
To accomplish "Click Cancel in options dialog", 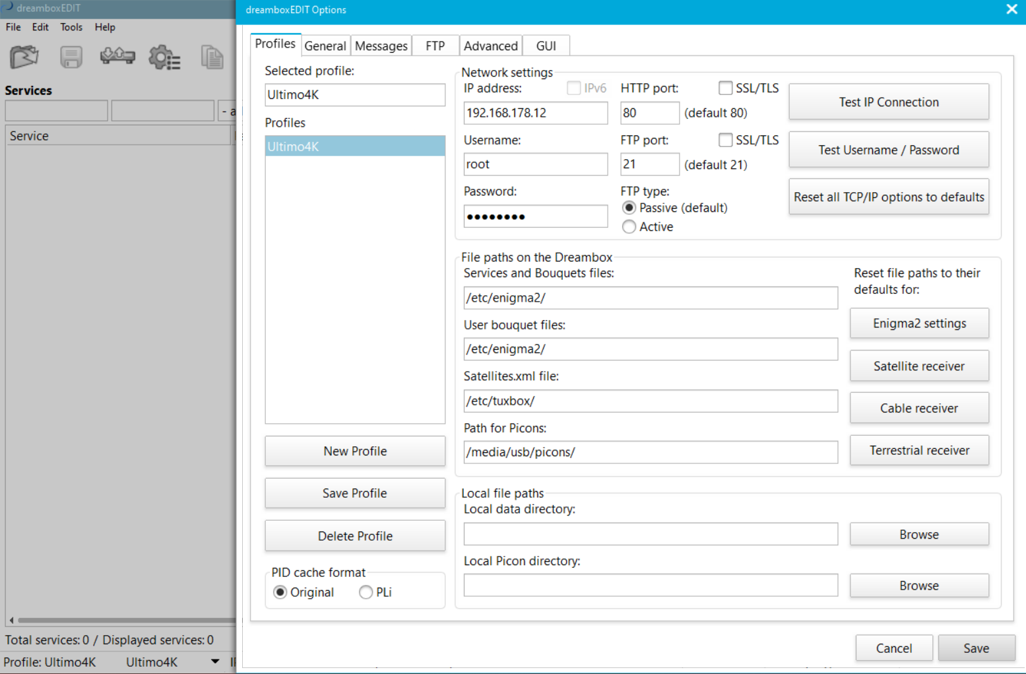I will coord(894,648).
